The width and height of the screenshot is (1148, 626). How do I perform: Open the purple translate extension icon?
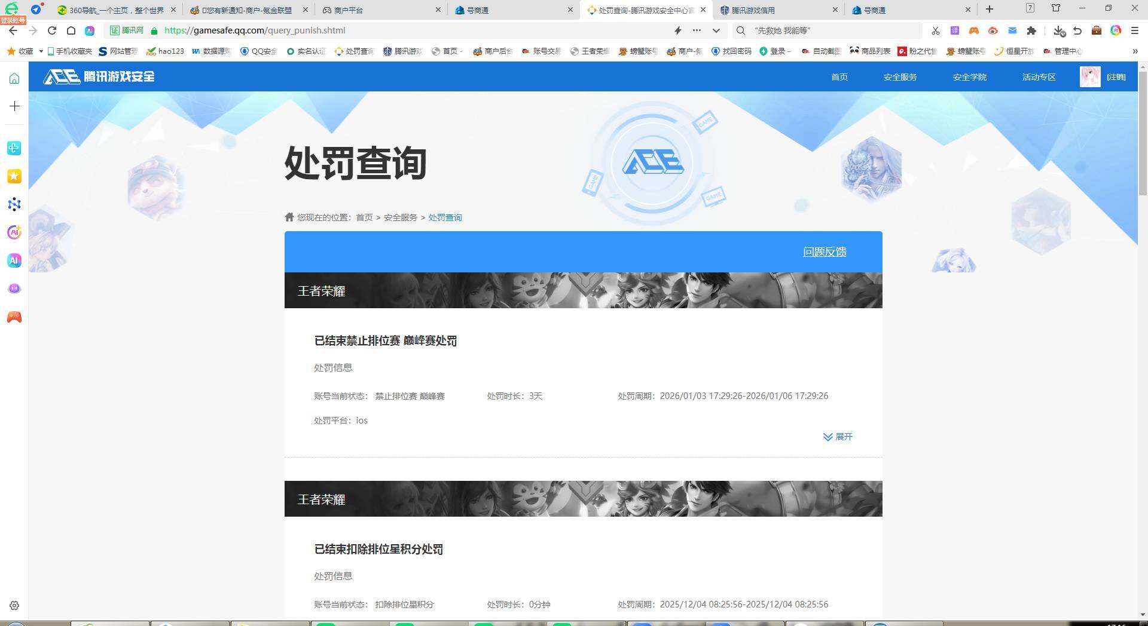tap(955, 30)
